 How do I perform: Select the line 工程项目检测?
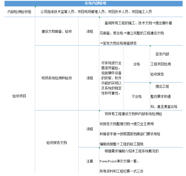[x=161, y=64]
